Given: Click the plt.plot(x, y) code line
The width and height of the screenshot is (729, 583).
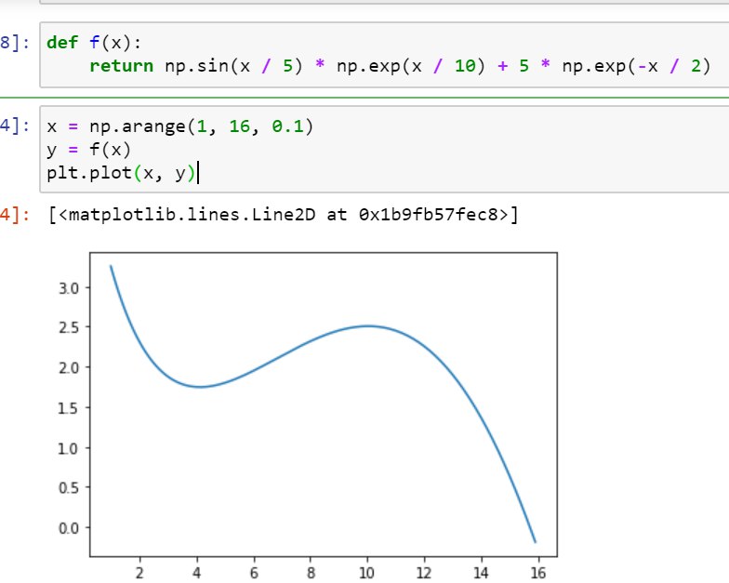Looking at the screenshot, I should (121, 173).
